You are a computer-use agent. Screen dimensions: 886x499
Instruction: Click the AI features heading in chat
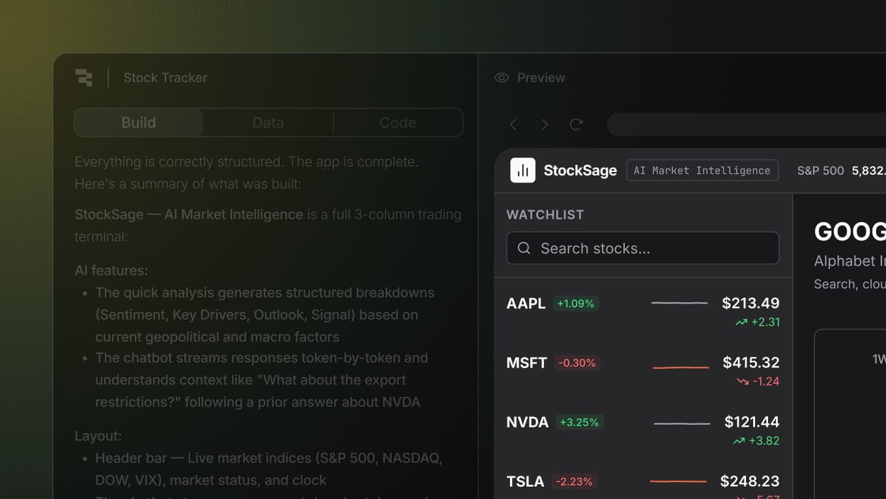[111, 270]
